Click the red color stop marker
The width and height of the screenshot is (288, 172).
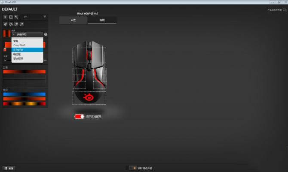(5, 49)
